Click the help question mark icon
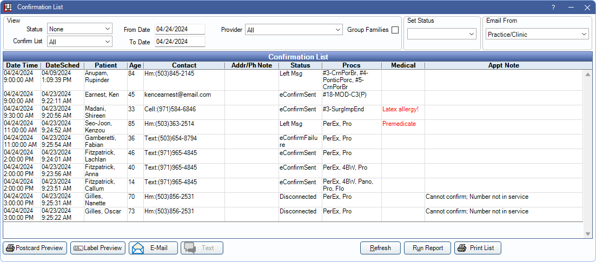Image resolution: width=596 pixels, height=262 pixels. (553, 7)
